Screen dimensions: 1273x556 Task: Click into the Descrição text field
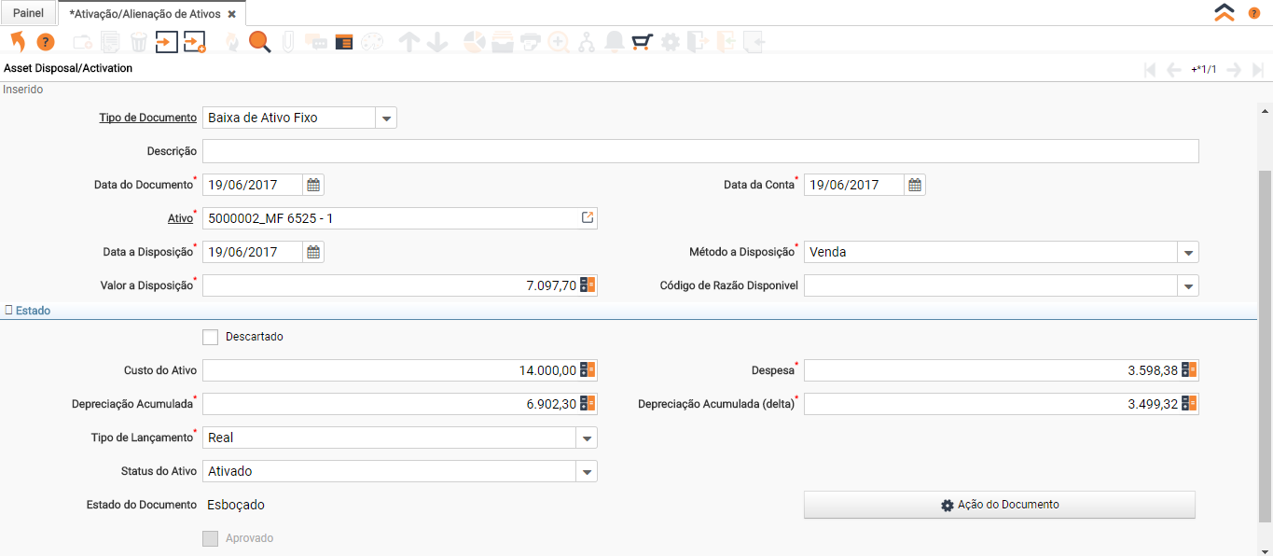699,151
